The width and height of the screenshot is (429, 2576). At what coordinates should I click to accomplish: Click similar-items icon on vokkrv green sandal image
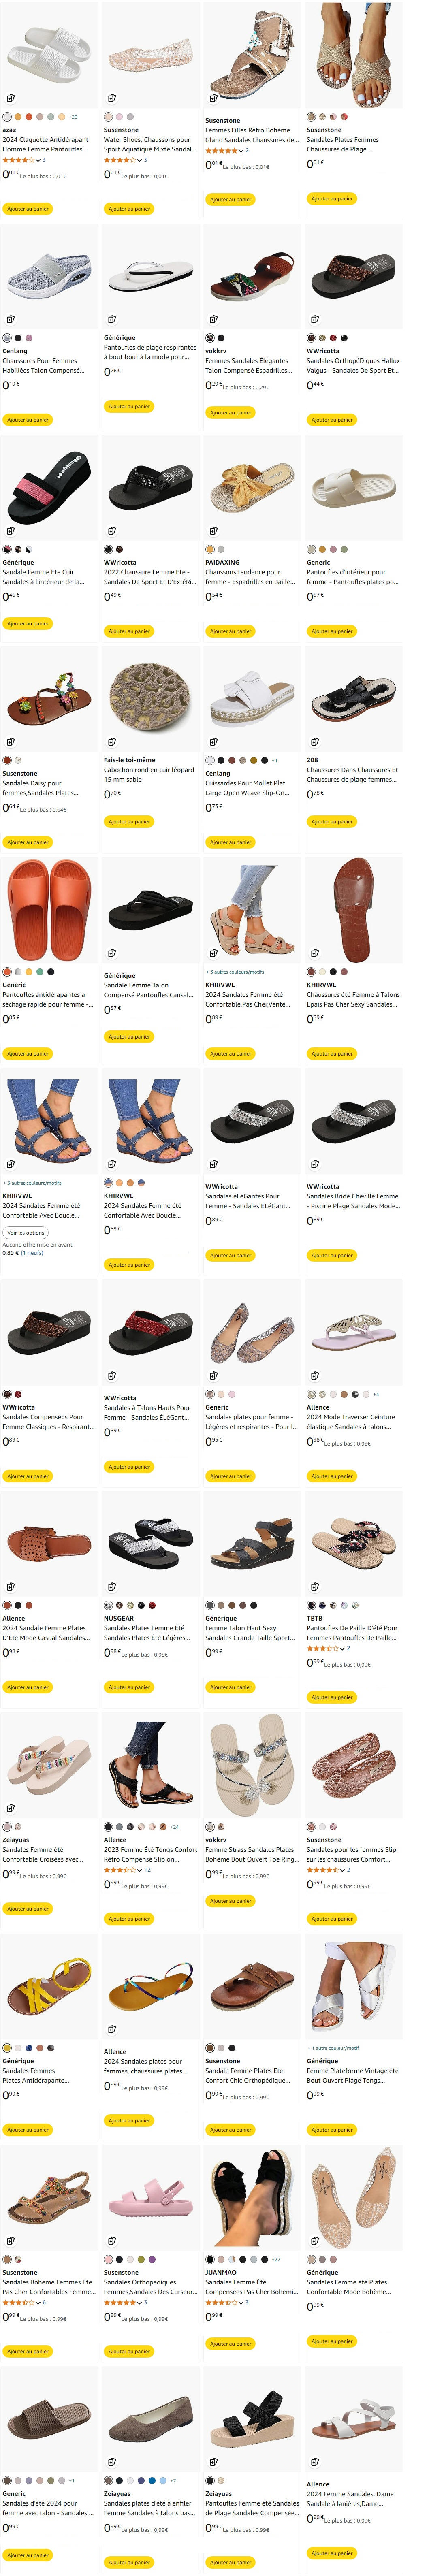coord(214,319)
